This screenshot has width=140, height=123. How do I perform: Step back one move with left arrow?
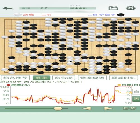pyautogui.click(x=86, y=108)
